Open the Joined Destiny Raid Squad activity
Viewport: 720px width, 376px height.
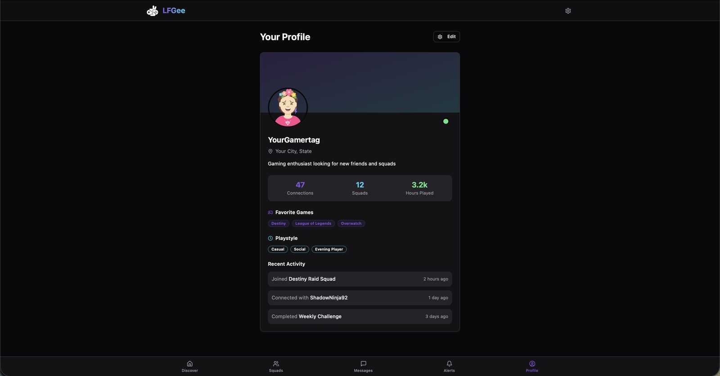[x=360, y=279]
